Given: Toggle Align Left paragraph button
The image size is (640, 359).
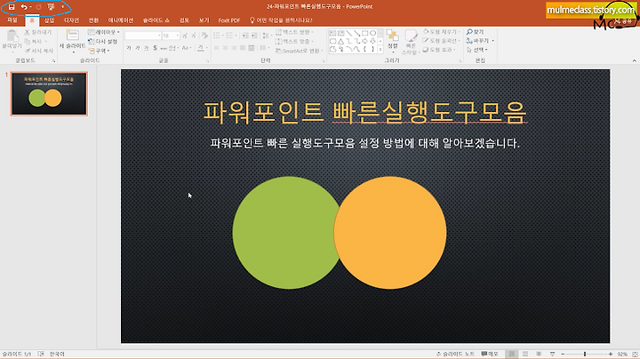Looking at the screenshot, I should click(x=216, y=48).
